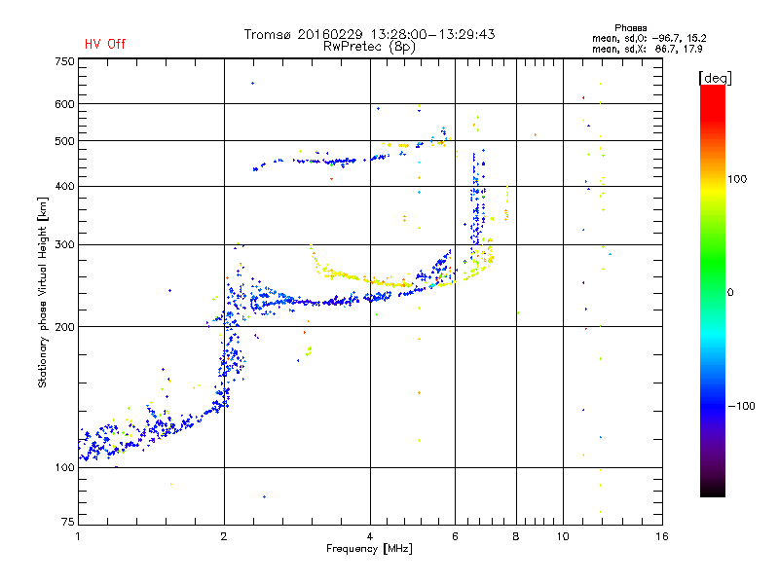This screenshot has height=584, width=779.
Task: Click the title "Tromsø 20160229 13:28:00-13:29:43"
Action: [x=369, y=34]
